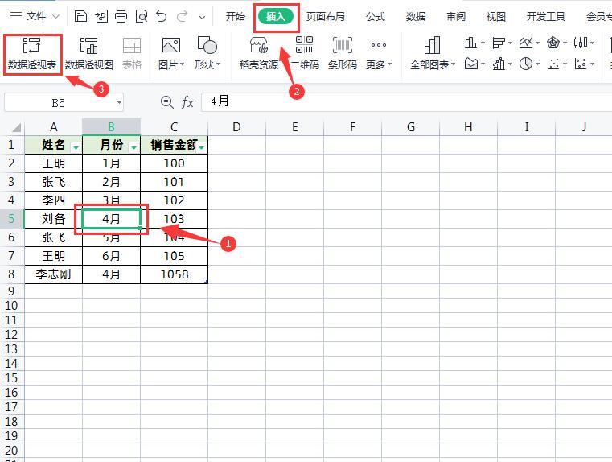
Task: Click the fx insert function icon
Action: click(187, 102)
